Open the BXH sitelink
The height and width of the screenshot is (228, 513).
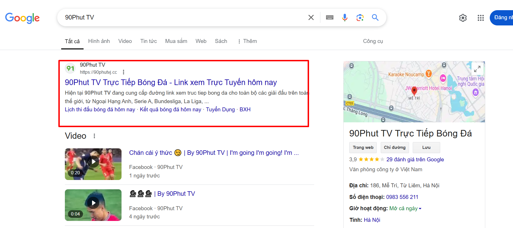[x=245, y=109]
